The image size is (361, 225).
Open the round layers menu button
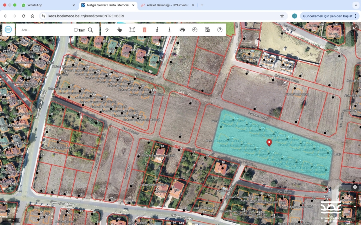8,30
